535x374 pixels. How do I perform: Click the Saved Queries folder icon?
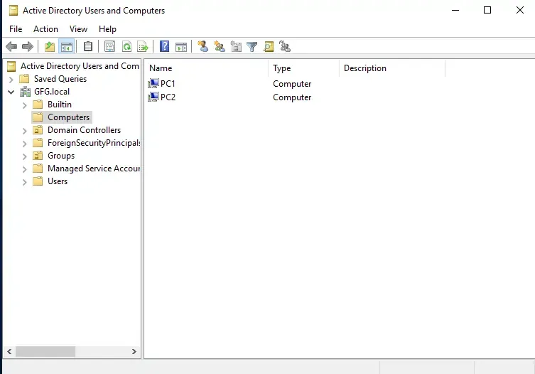24,79
